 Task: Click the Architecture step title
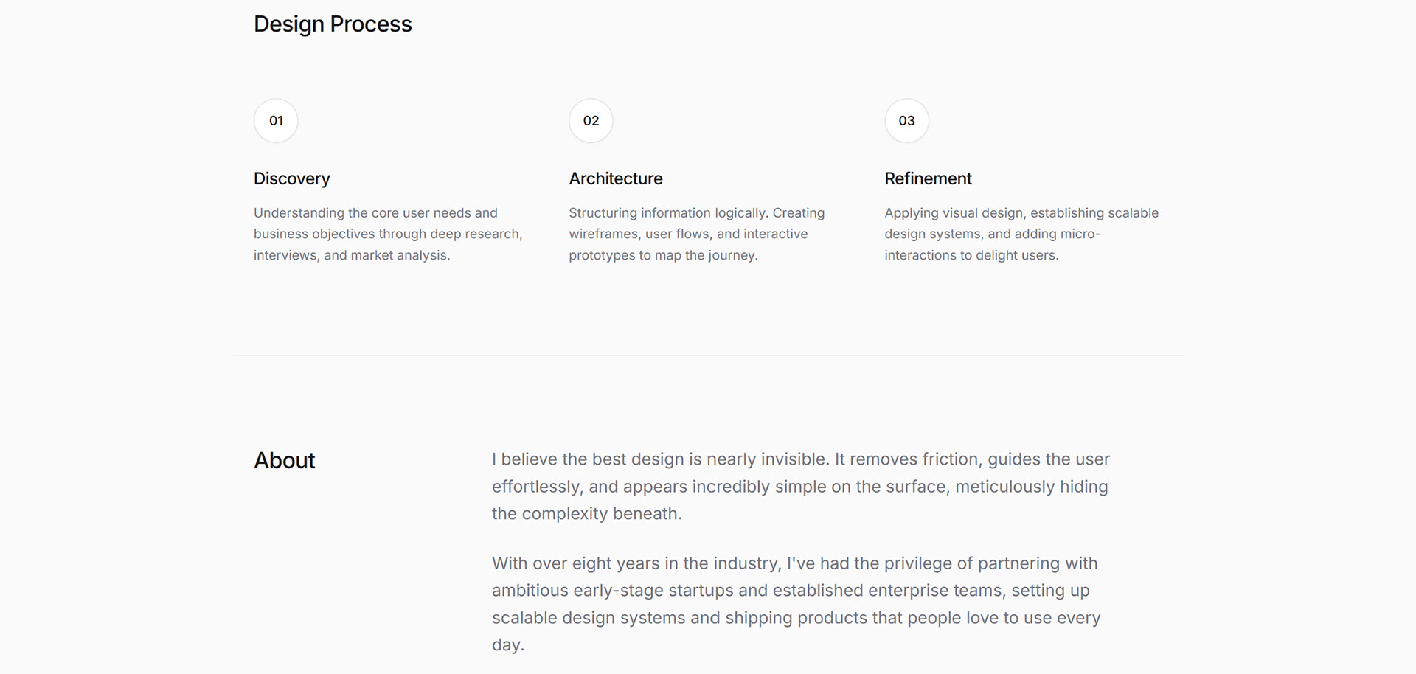[616, 178]
